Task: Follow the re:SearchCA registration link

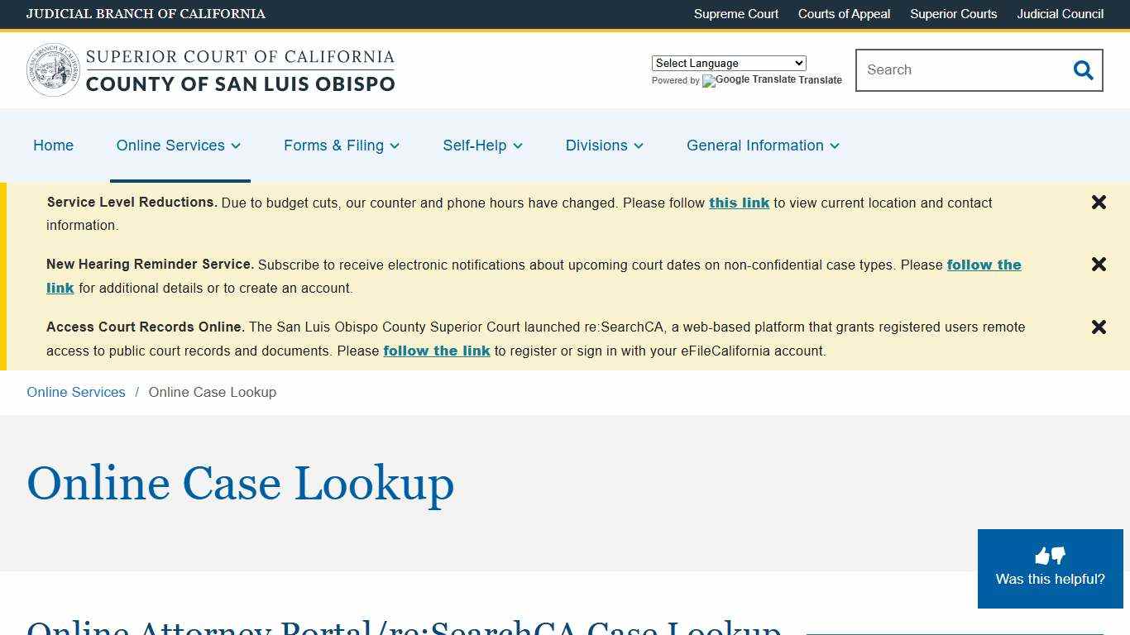Action: 437,351
